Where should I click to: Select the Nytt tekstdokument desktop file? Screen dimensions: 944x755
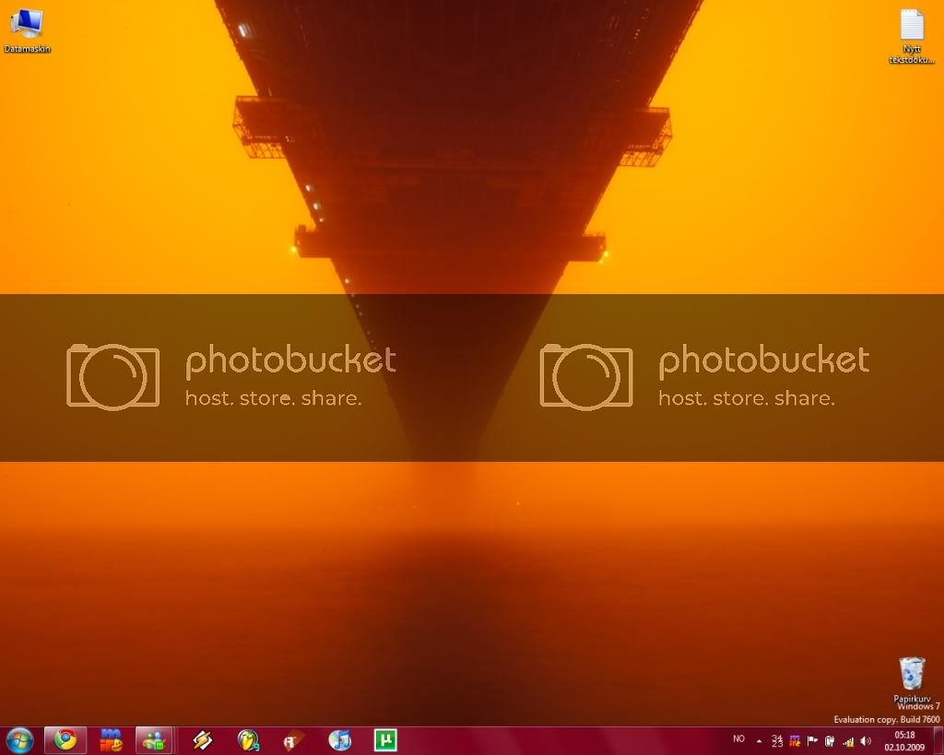tap(912, 36)
